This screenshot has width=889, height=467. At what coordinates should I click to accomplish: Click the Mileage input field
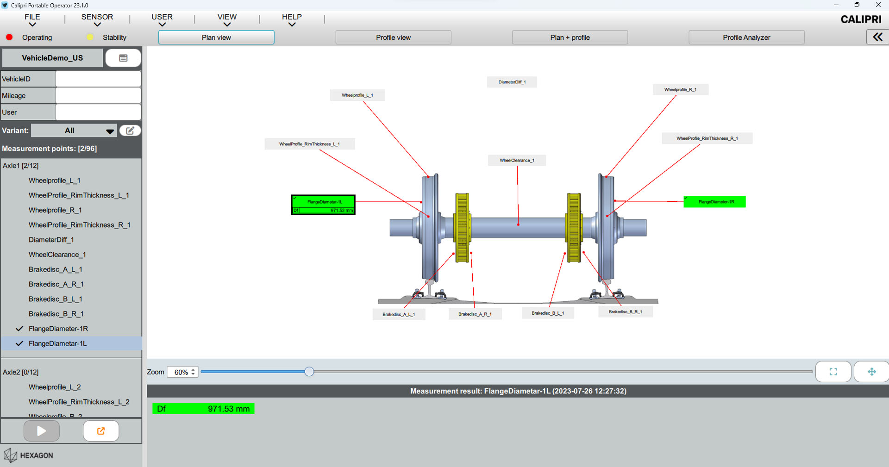click(x=98, y=95)
